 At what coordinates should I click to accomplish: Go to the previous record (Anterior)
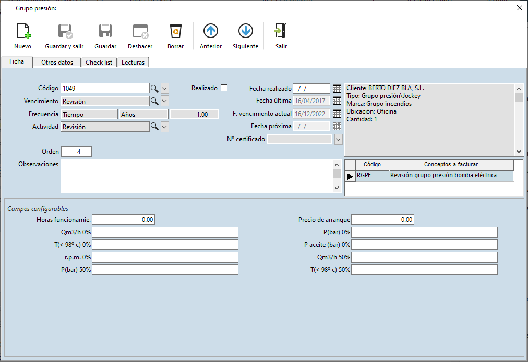[211, 36]
